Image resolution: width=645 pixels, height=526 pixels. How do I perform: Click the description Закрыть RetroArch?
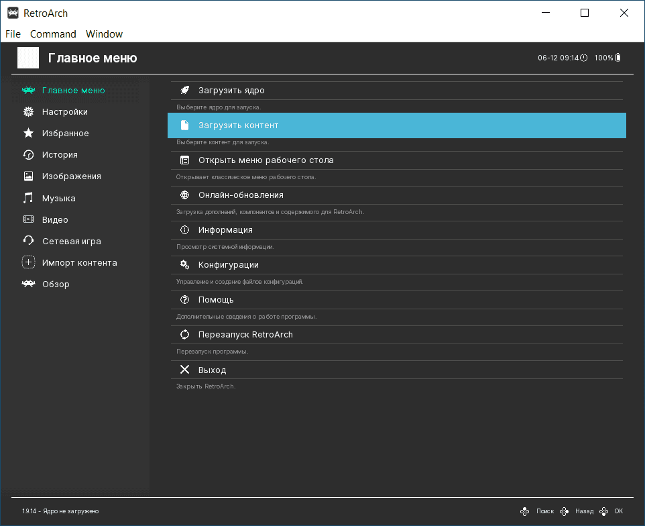(206, 386)
